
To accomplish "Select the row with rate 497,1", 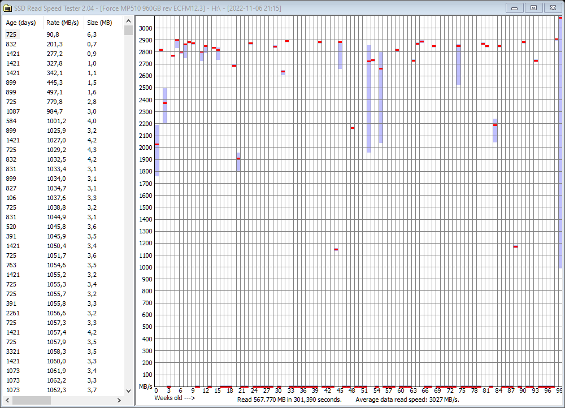I will pyautogui.click(x=63, y=92).
